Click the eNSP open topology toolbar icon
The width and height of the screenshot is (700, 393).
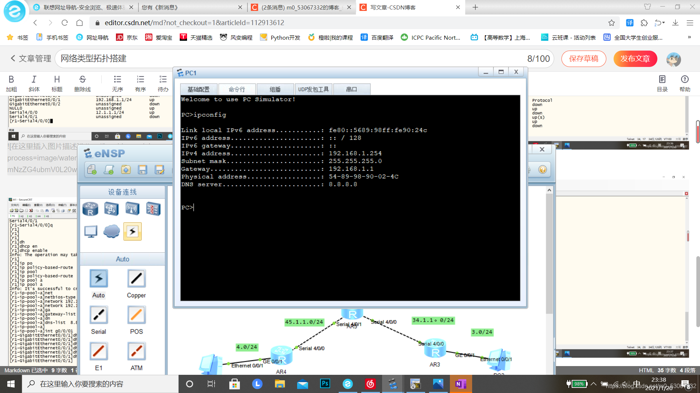(x=126, y=170)
